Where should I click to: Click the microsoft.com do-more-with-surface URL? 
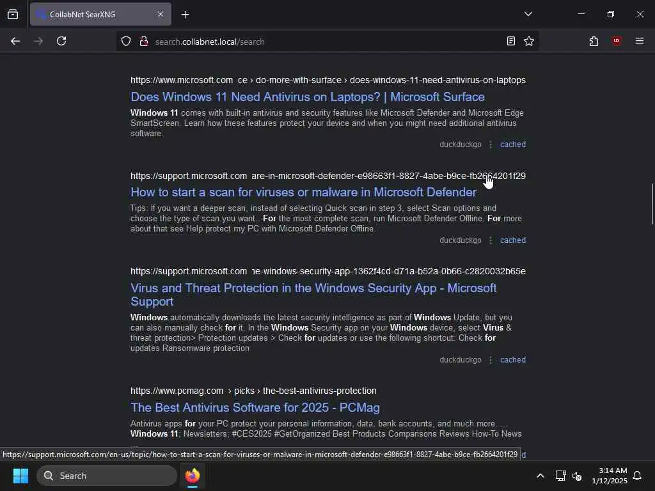[x=328, y=80]
